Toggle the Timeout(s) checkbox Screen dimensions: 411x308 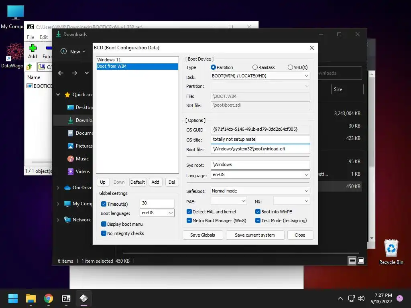pyautogui.click(x=104, y=204)
